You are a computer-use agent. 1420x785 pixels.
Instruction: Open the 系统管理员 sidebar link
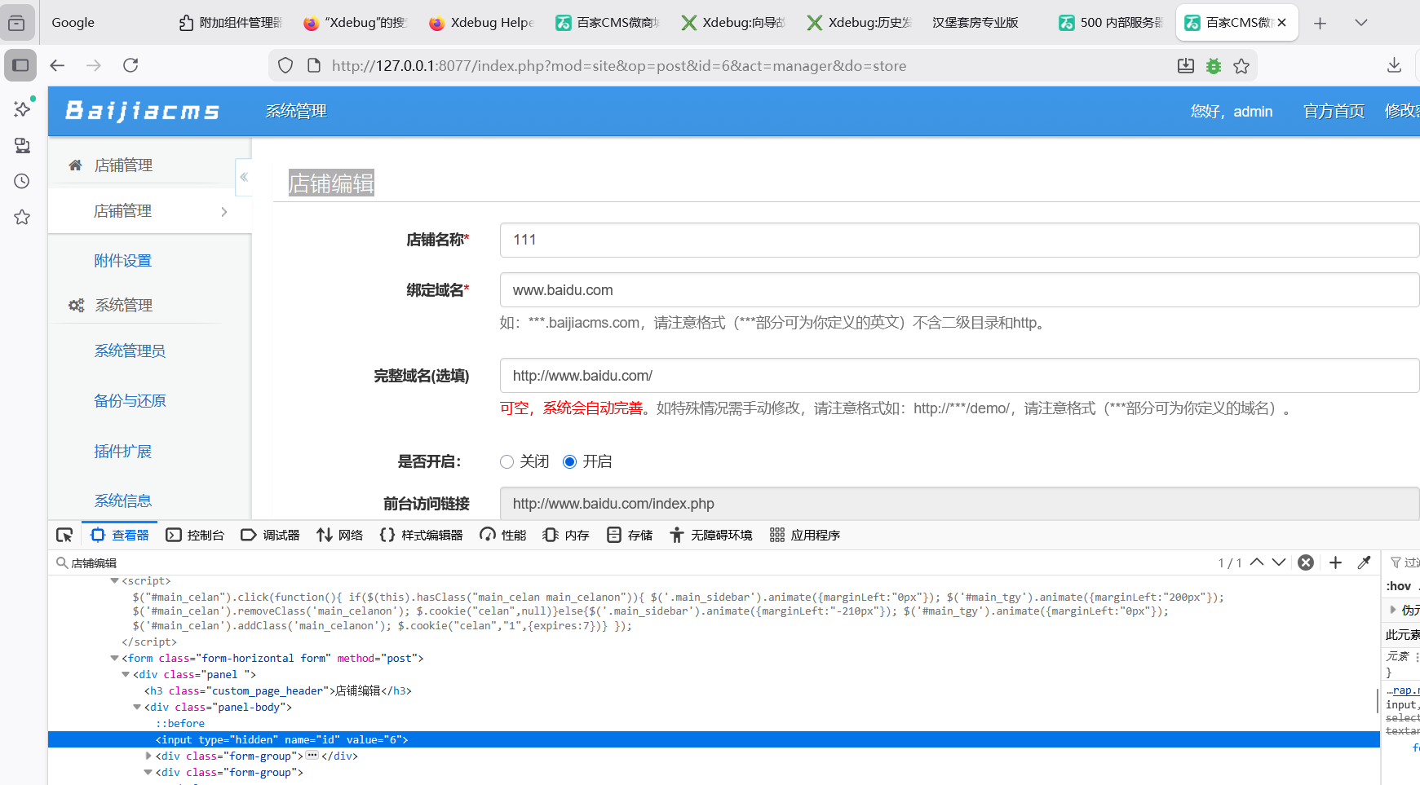point(130,351)
